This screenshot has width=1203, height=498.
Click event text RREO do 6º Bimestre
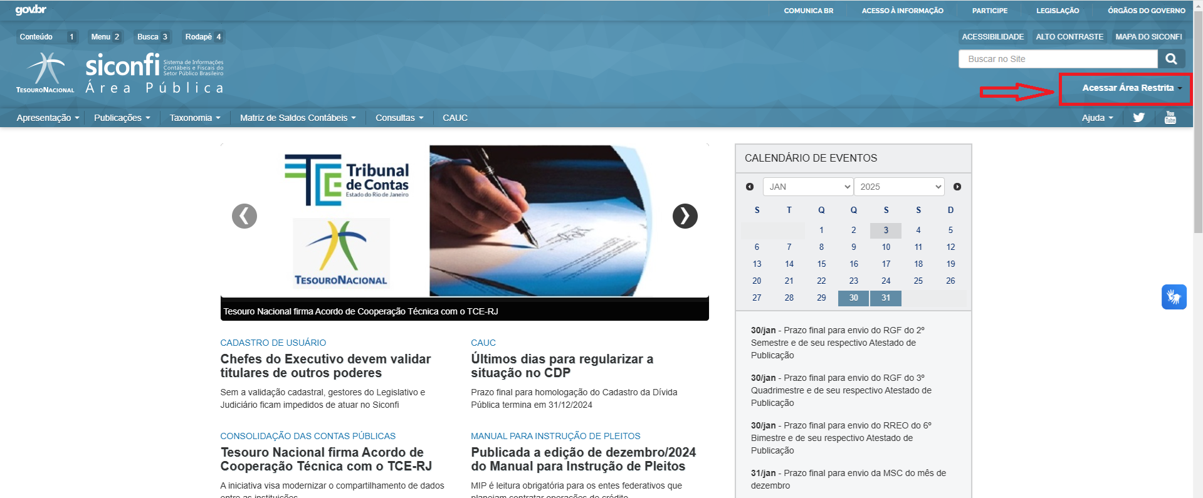click(x=841, y=438)
